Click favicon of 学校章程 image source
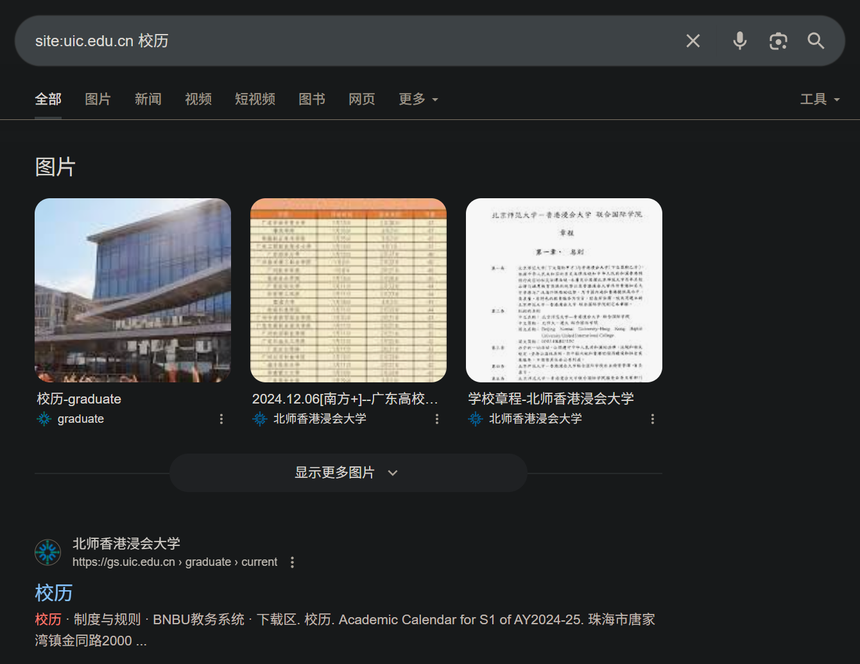Viewport: 860px width, 664px height. coord(476,419)
